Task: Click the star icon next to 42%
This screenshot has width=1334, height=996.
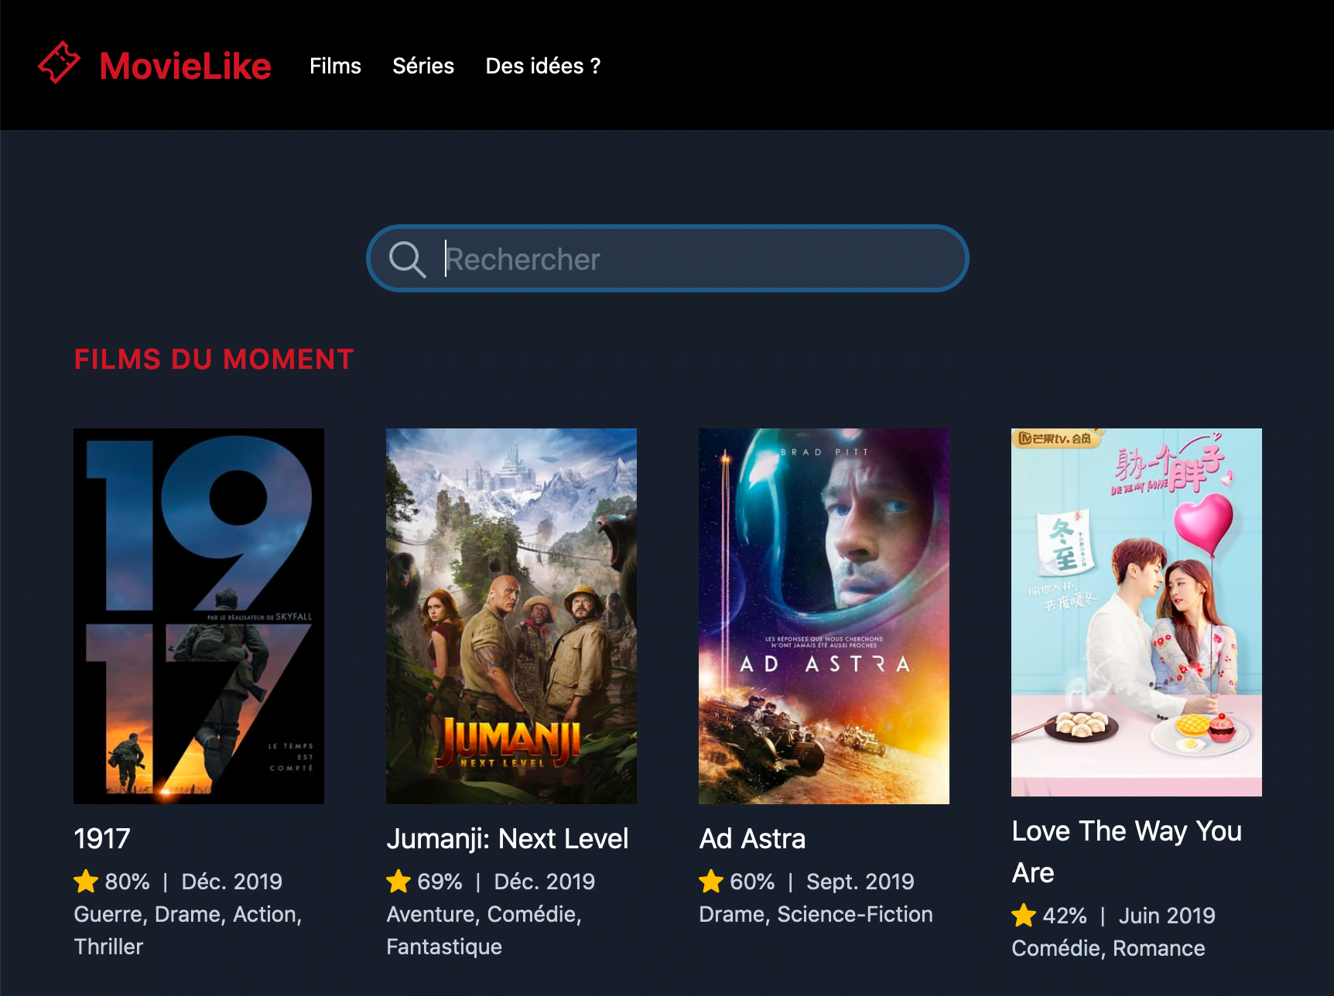Action: tap(1024, 915)
